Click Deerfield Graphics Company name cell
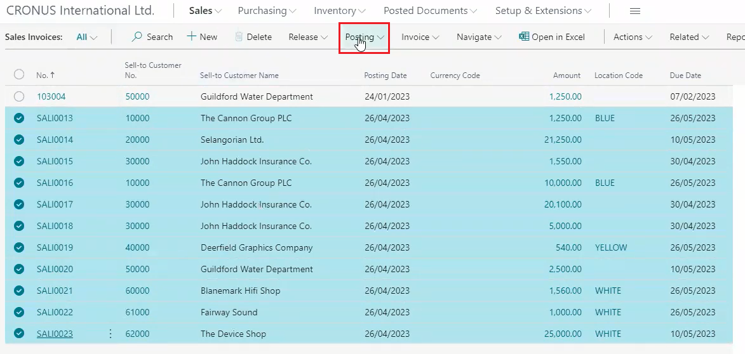The height and width of the screenshot is (354, 745). (x=257, y=247)
